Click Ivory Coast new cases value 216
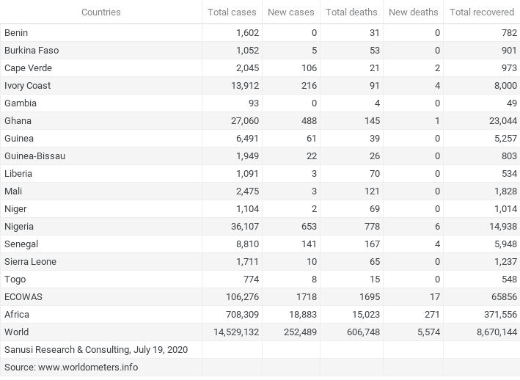The image size is (520, 380). [309, 86]
